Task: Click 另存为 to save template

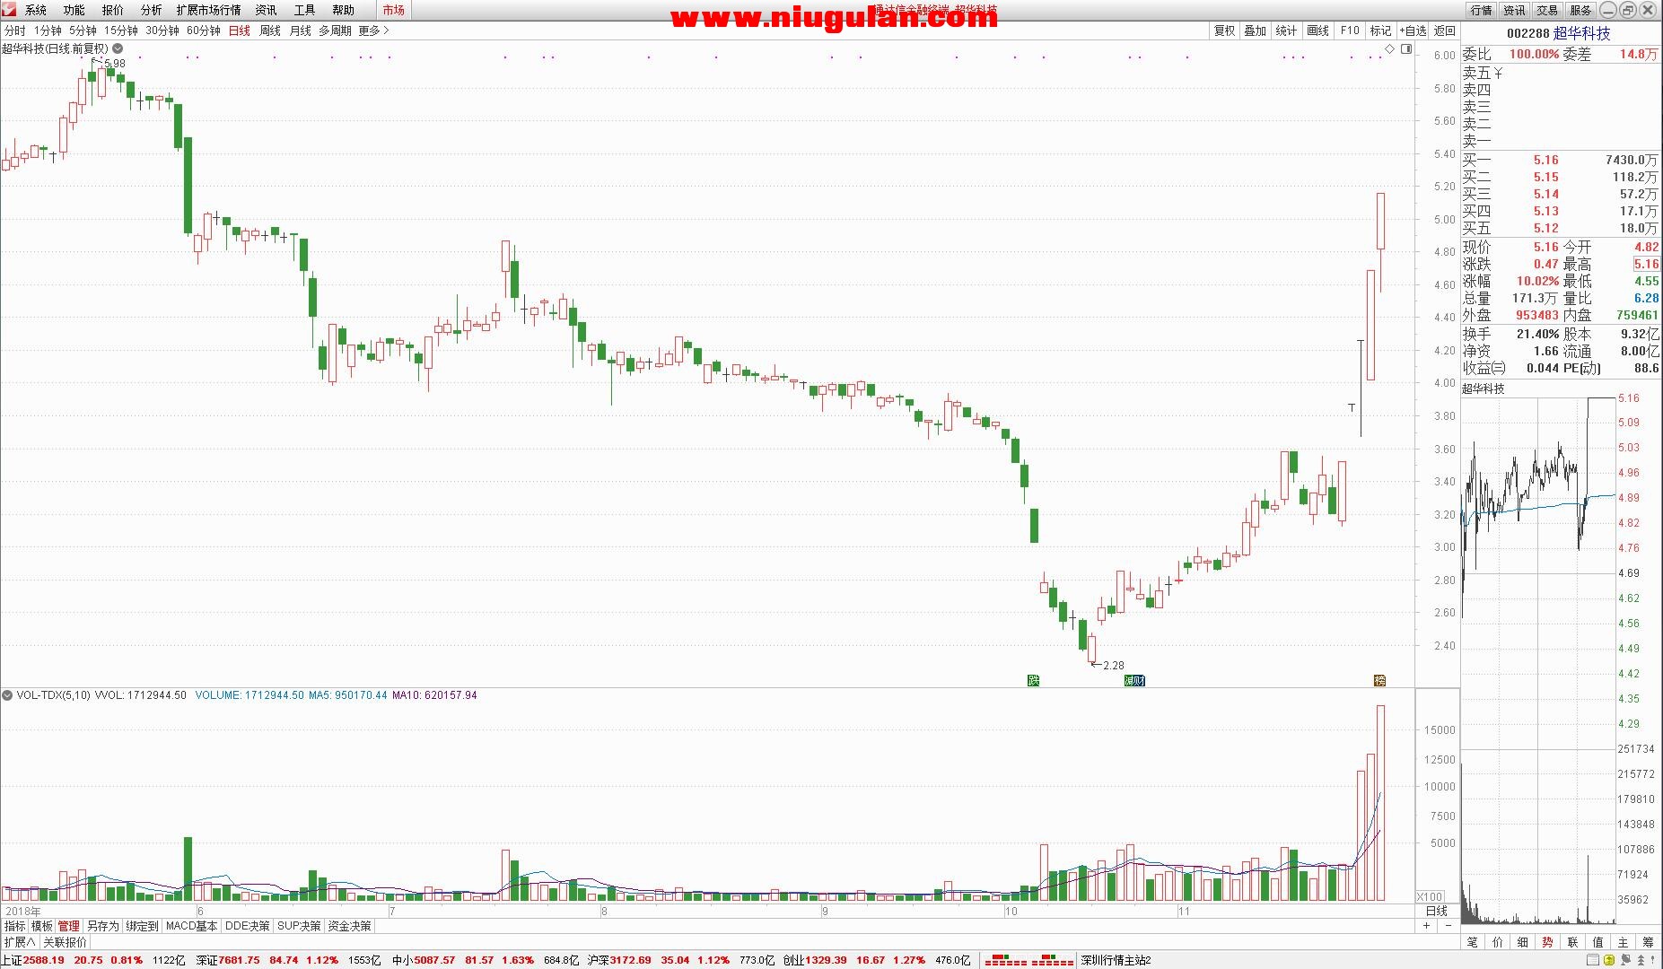Action: pyautogui.click(x=102, y=926)
